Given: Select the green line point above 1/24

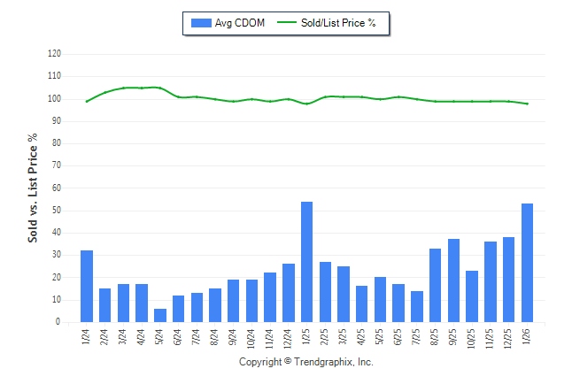Looking at the screenshot, I should [x=87, y=102].
